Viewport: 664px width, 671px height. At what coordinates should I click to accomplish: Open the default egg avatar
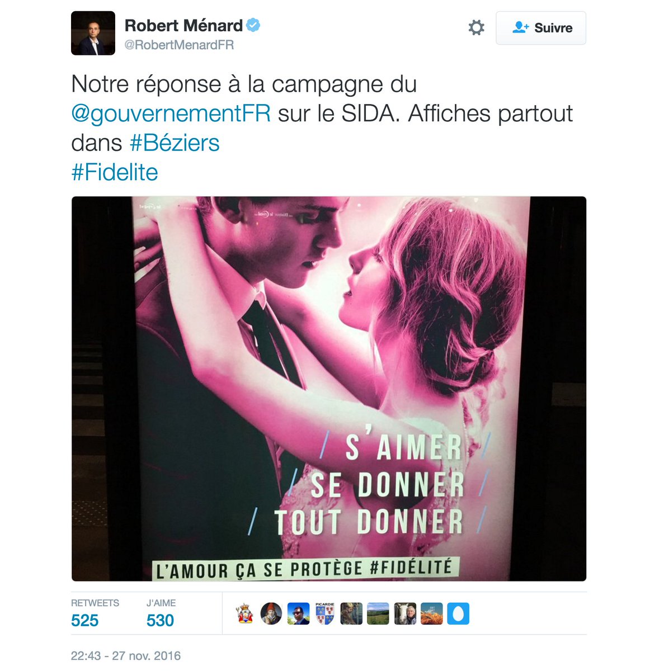pos(458,613)
